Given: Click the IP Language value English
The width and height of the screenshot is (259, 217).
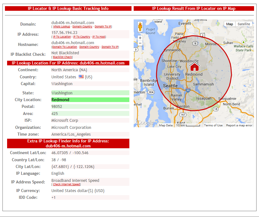Looking at the screenshot, I should point(58,174).
